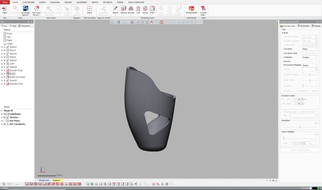The height and width of the screenshot is (190, 322).
Task: Open the Viewpoint tab in Tree panel
Action: pyautogui.click(x=24, y=26)
